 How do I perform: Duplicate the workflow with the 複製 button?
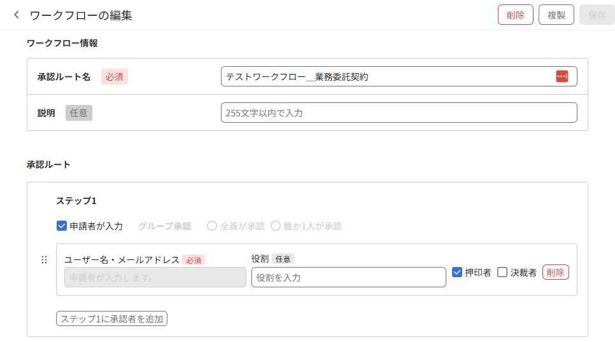click(x=556, y=15)
